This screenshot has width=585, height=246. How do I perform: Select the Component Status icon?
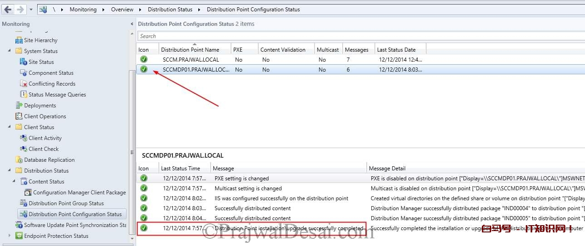tap(24, 73)
